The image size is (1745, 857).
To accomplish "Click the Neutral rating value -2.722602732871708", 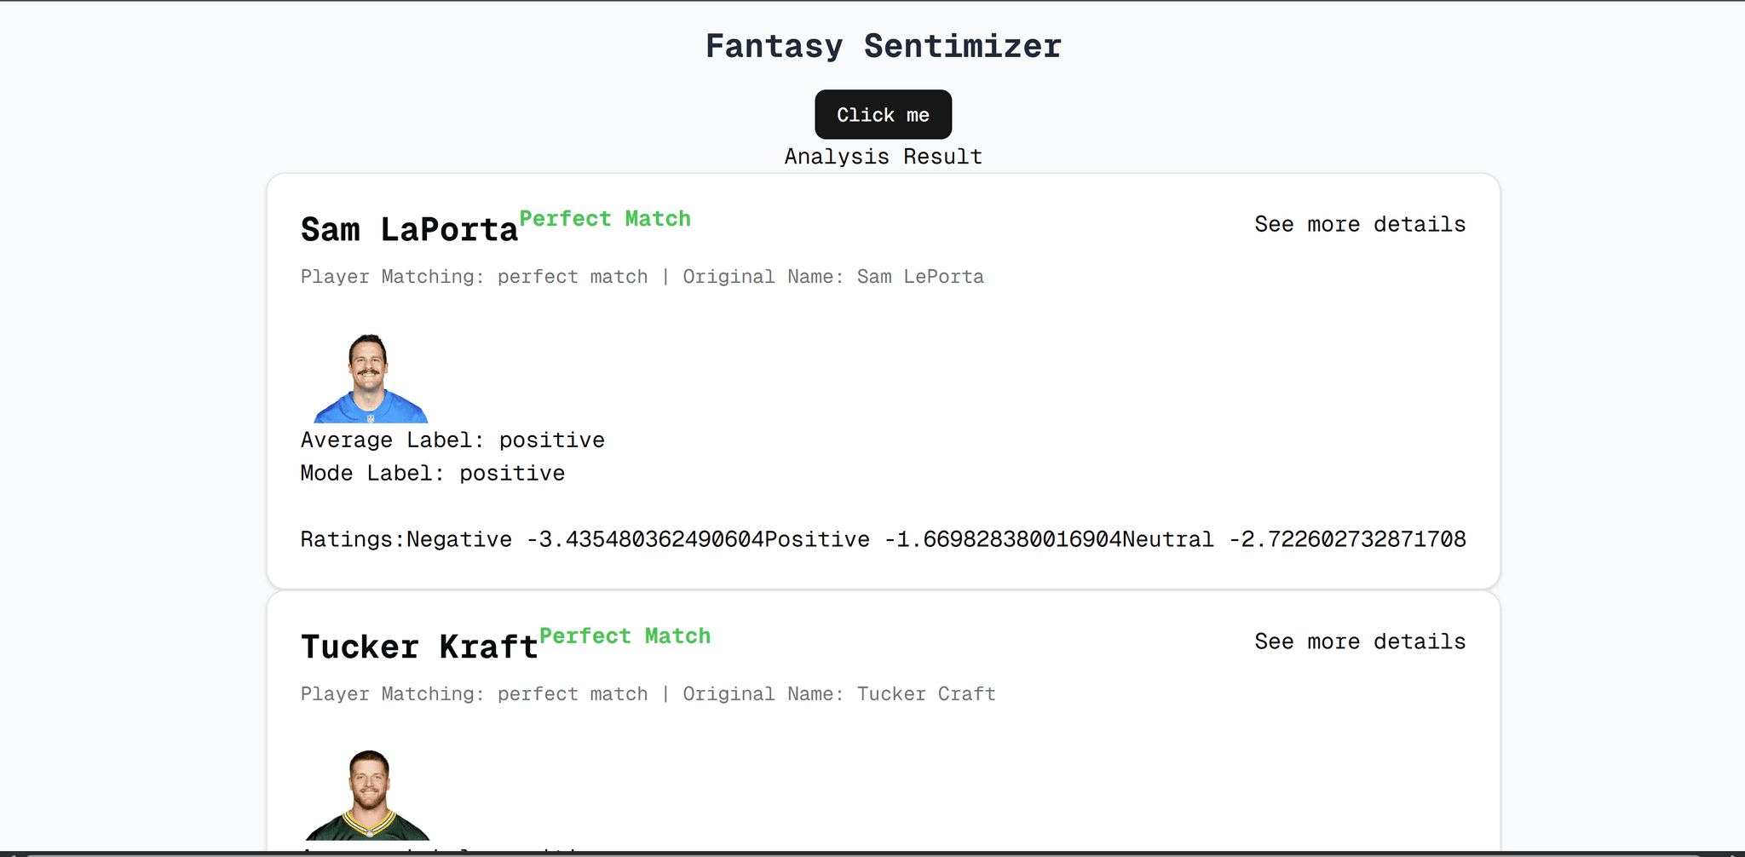I will click(x=1347, y=540).
